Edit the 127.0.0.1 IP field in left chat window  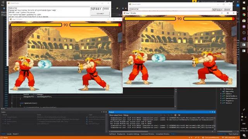[96, 9]
